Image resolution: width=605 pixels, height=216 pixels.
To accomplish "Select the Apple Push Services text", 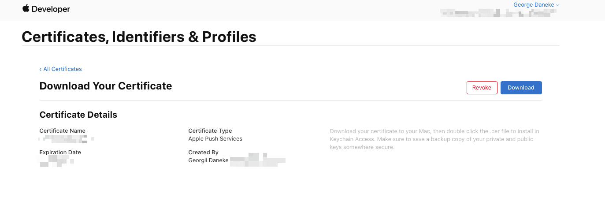I will [x=215, y=138].
